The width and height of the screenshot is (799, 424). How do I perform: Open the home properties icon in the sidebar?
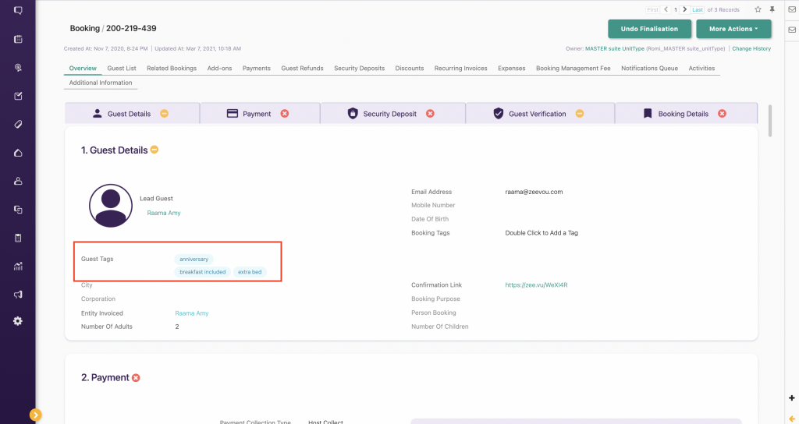18,153
